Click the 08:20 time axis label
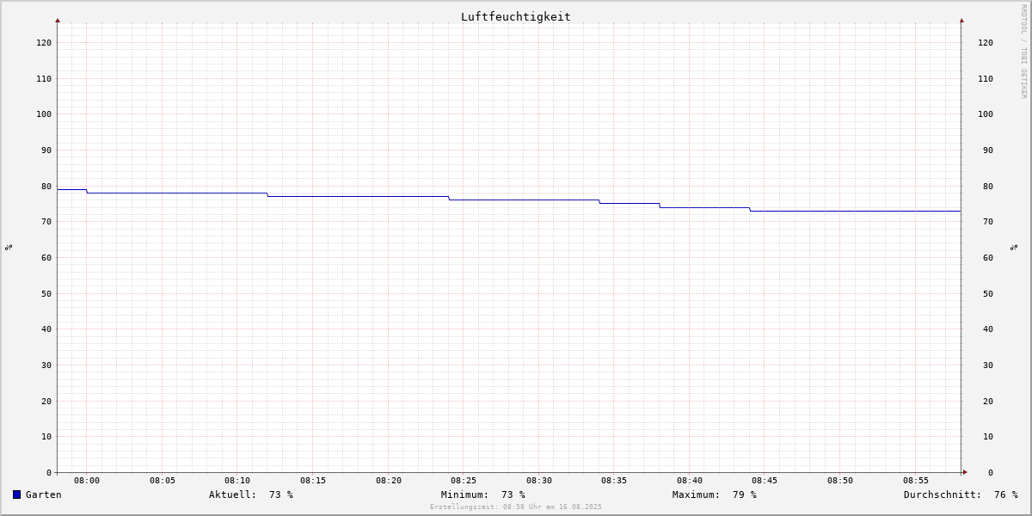Image resolution: width=1032 pixels, height=516 pixels. [389, 481]
